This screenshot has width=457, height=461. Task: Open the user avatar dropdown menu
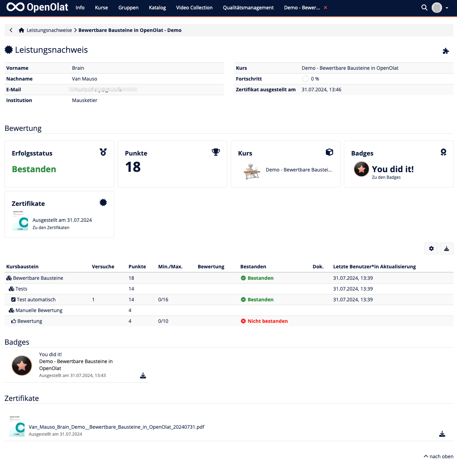[x=440, y=8]
